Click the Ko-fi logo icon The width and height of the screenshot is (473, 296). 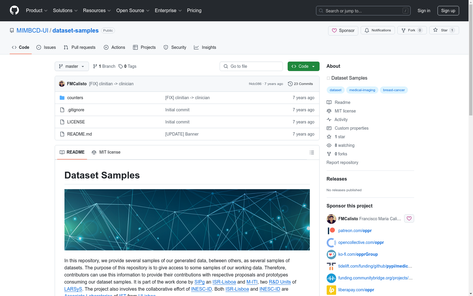coord(331,254)
